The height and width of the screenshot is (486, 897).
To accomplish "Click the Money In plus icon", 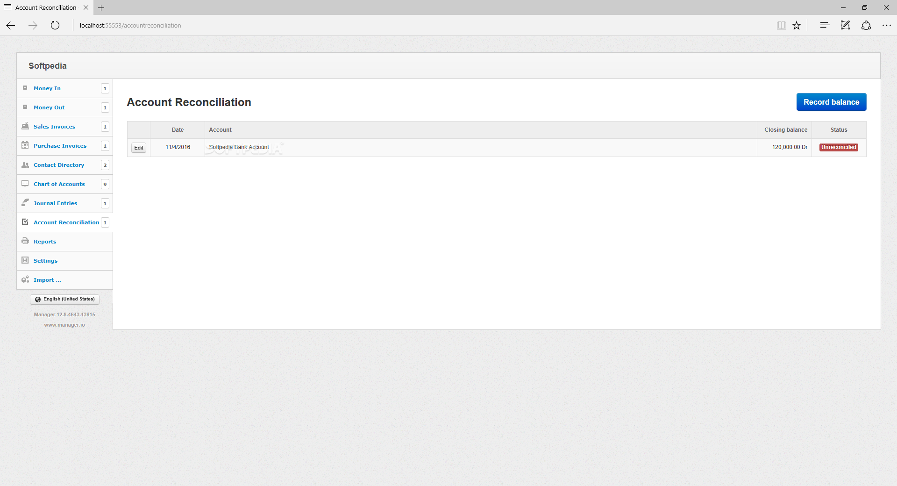I will (x=25, y=88).
